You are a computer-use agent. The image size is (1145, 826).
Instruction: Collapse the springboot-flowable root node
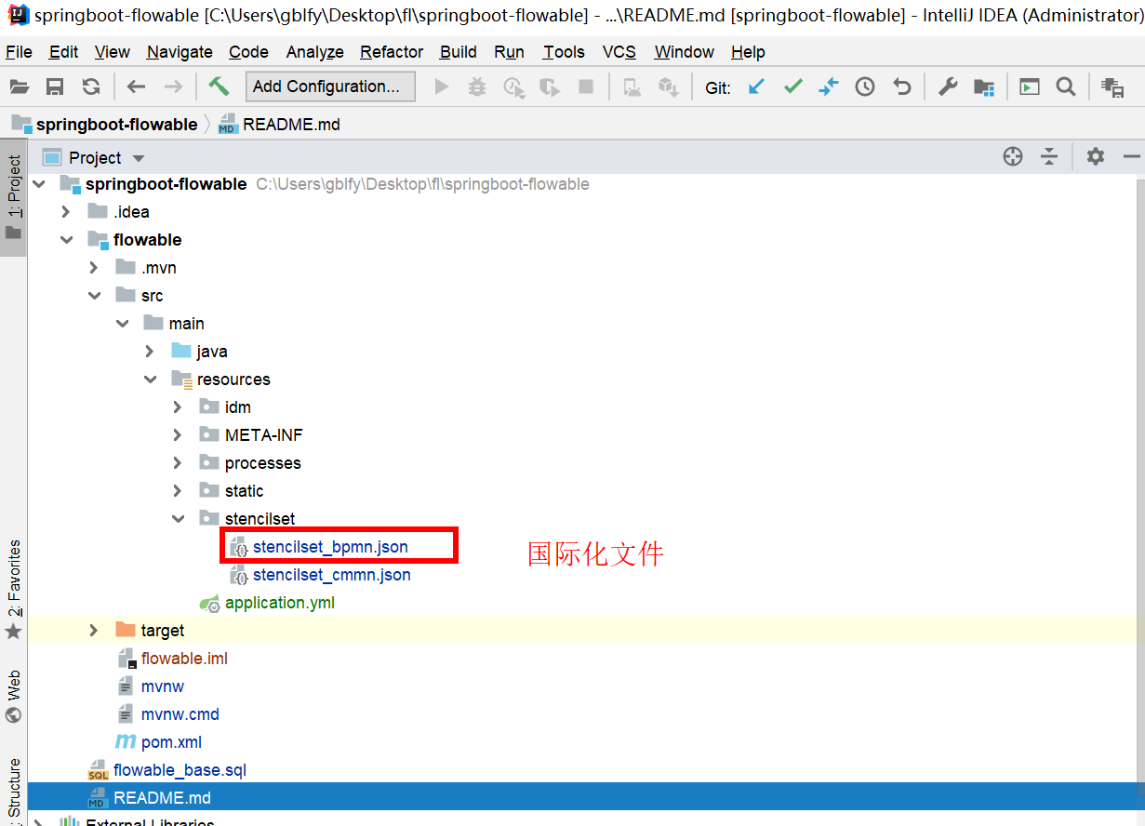(x=39, y=184)
